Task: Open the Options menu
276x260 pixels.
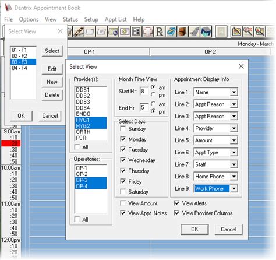Action: (29, 19)
